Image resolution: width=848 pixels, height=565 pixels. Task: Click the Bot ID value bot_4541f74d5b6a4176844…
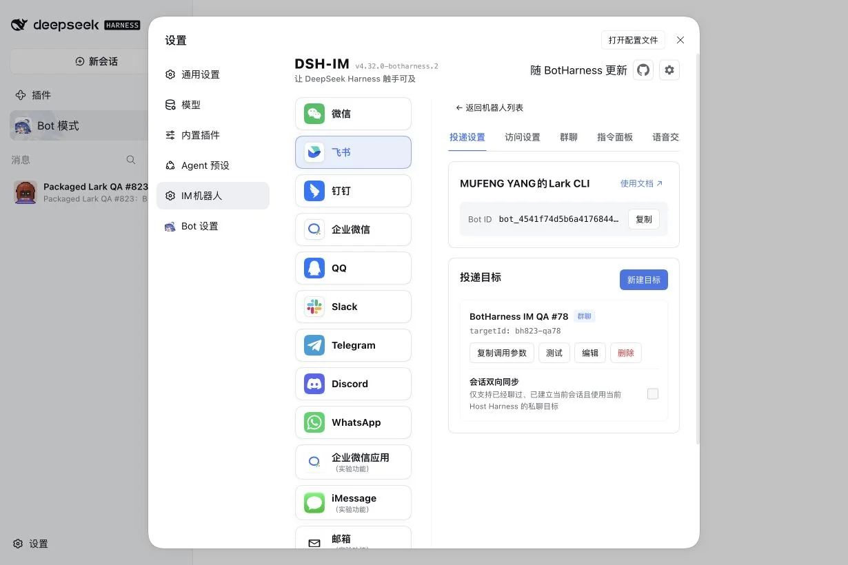click(x=559, y=219)
